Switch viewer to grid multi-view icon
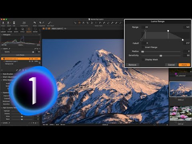Image resolution: width=192 pixels, height=144 pixels. tap(44, 28)
